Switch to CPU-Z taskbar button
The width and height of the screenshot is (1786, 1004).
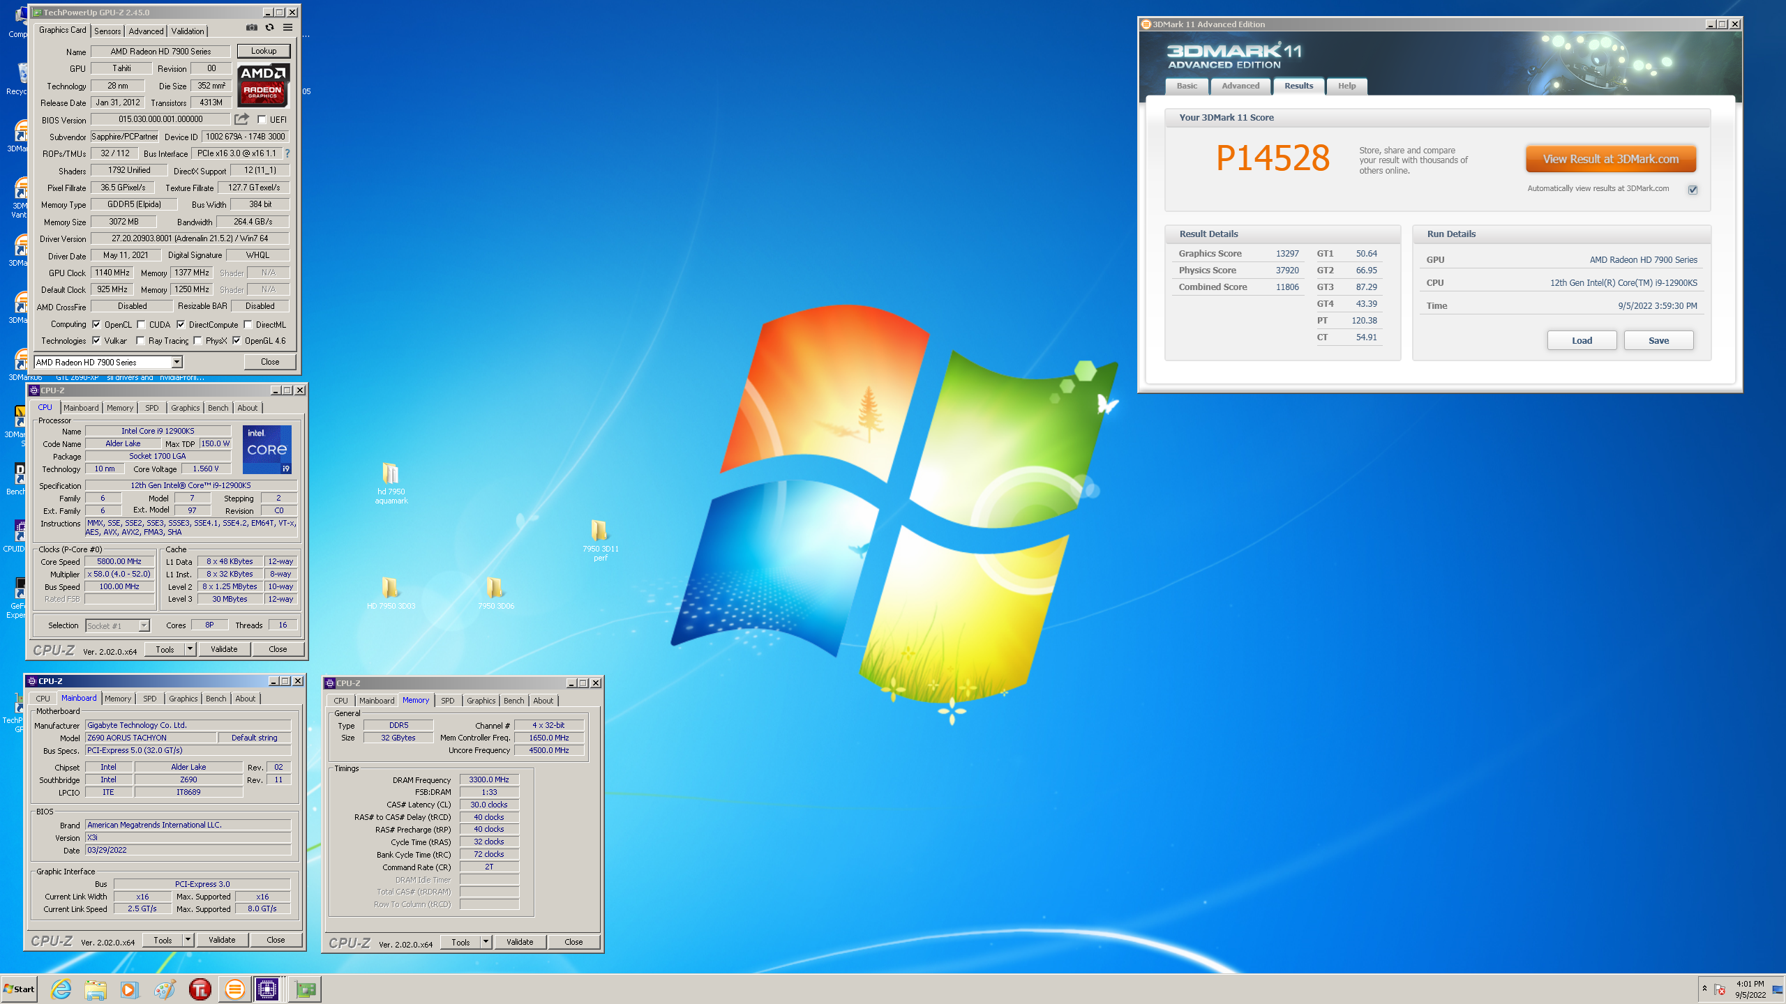point(268,989)
